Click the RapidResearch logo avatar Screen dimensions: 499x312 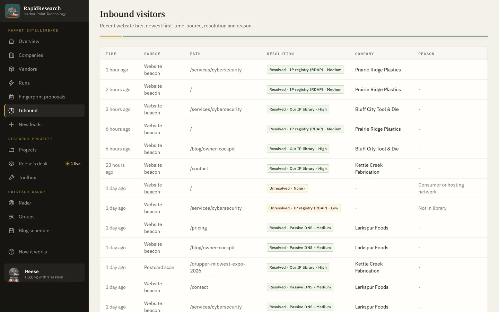click(x=12, y=11)
